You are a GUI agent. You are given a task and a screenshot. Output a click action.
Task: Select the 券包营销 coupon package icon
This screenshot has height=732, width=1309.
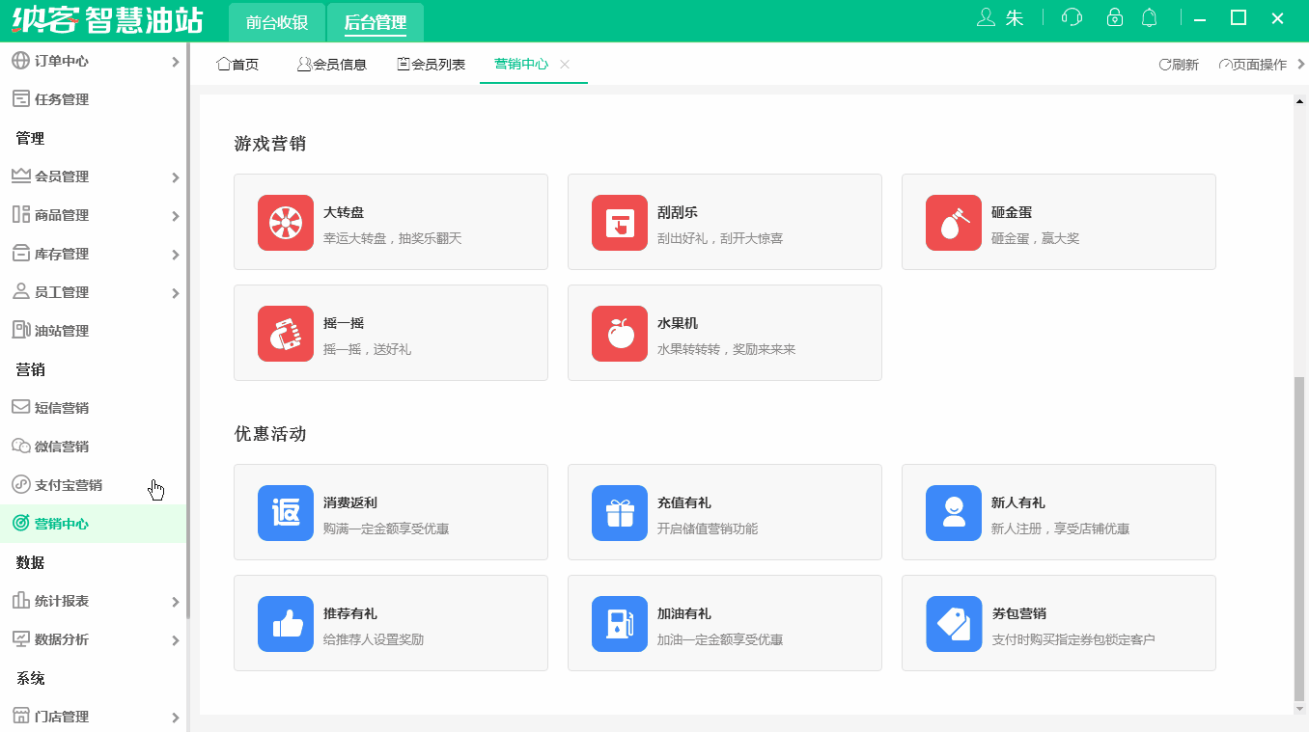pos(953,623)
